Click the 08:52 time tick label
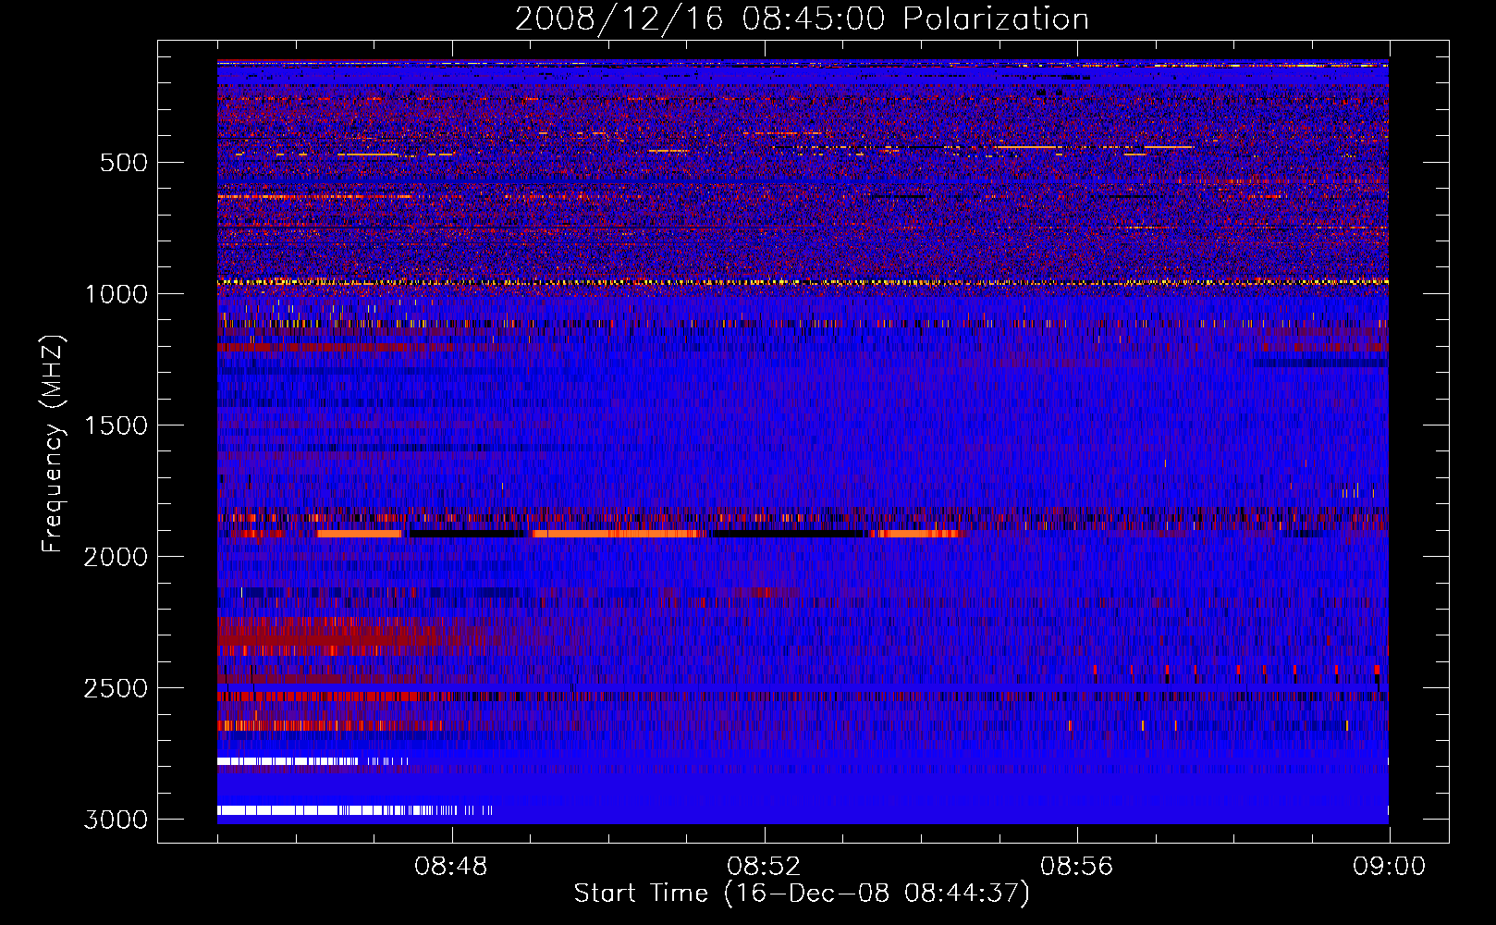Image resolution: width=1496 pixels, height=925 pixels. coord(764,867)
